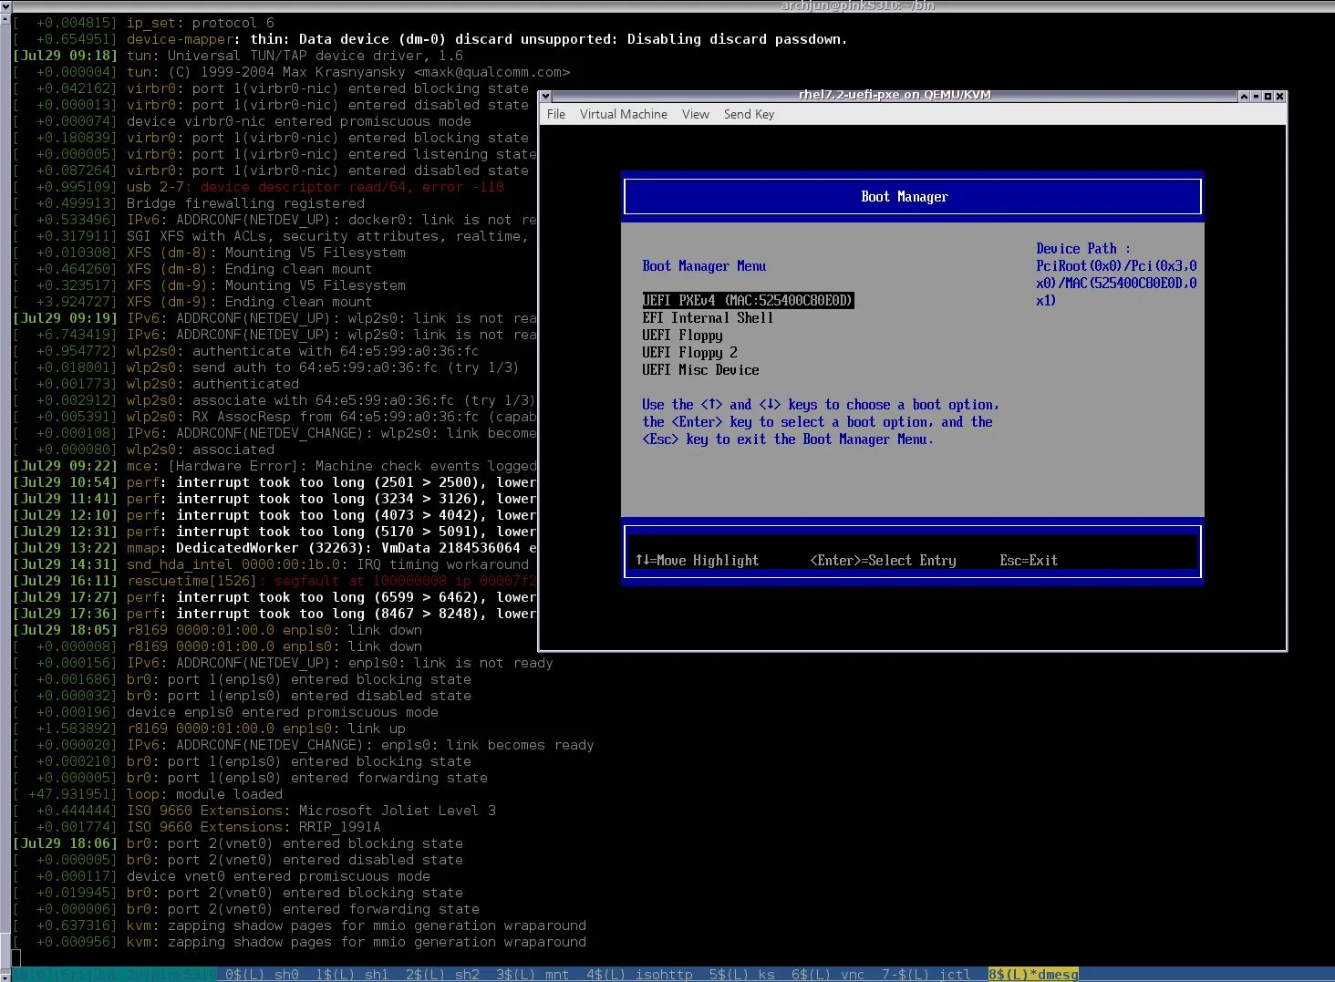
Task: Click the Move Highlight hint text
Action: 697,560
